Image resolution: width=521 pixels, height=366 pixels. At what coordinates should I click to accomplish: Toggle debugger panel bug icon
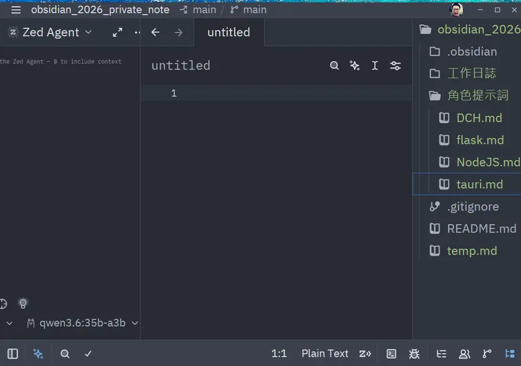click(x=414, y=354)
